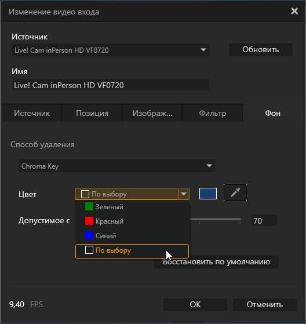Open the dark blue color swatch

tap(208, 194)
